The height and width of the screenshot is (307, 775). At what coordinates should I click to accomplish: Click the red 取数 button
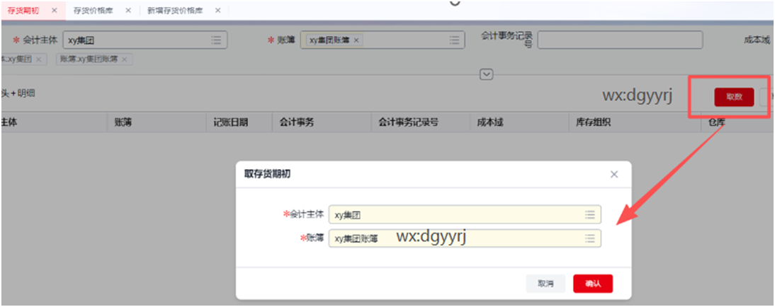(734, 97)
